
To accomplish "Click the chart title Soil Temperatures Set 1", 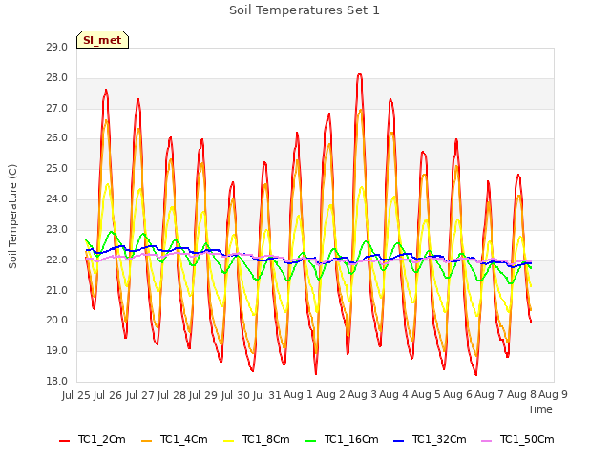I will click(x=305, y=10).
